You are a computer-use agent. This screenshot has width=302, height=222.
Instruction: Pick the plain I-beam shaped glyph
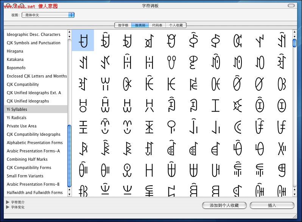[x=215, y=105]
